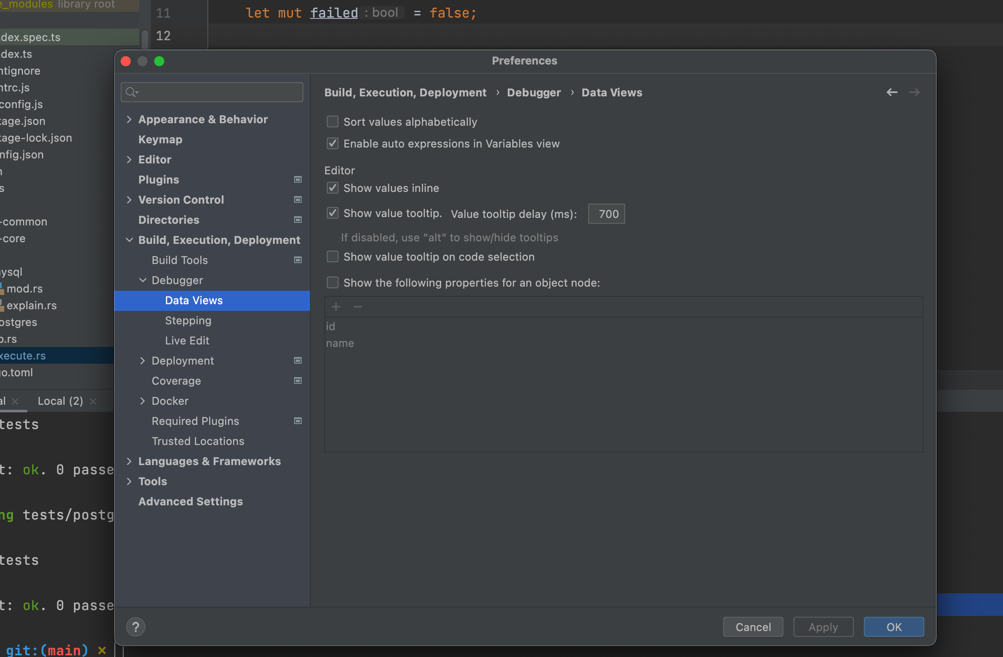Click the project-level marker icon beside Version Control

pos(297,200)
